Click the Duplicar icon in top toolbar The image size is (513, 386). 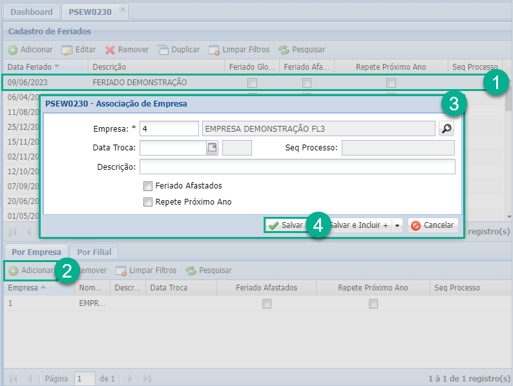(x=163, y=50)
